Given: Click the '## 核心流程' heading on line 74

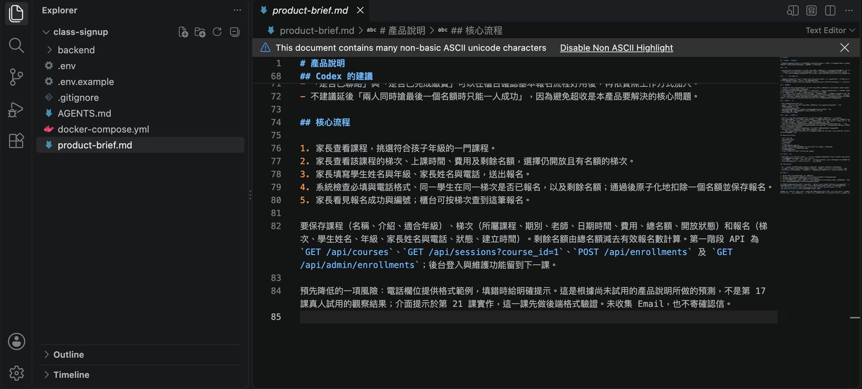Looking at the screenshot, I should 325,123.
